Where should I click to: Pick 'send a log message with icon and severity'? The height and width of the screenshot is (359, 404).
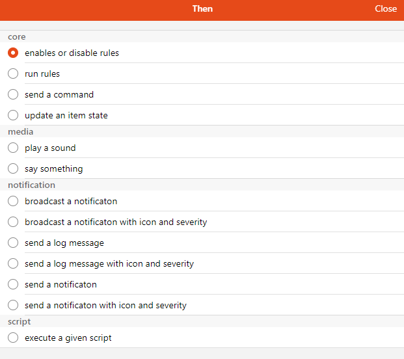coord(13,263)
